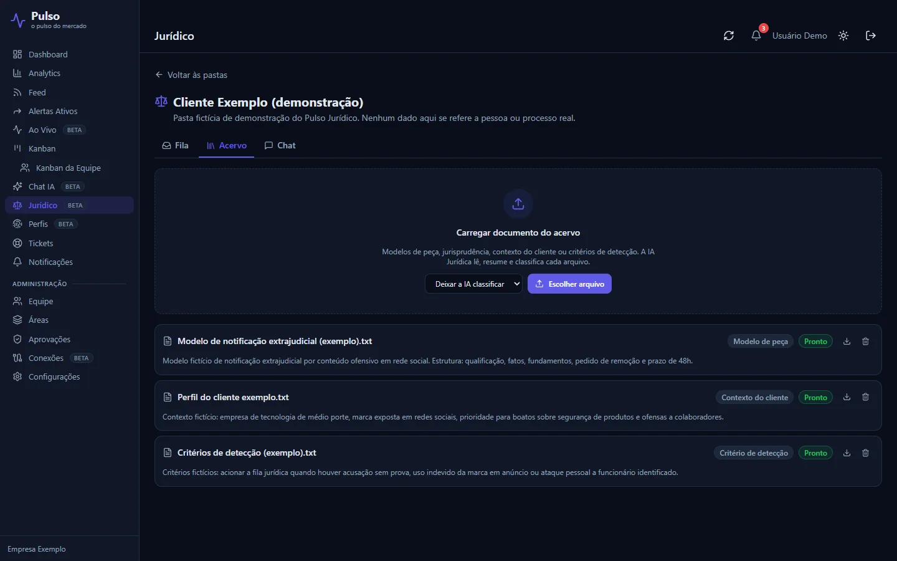Open Notificações in sidebar
This screenshot has height=561, width=897.
click(x=69, y=262)
